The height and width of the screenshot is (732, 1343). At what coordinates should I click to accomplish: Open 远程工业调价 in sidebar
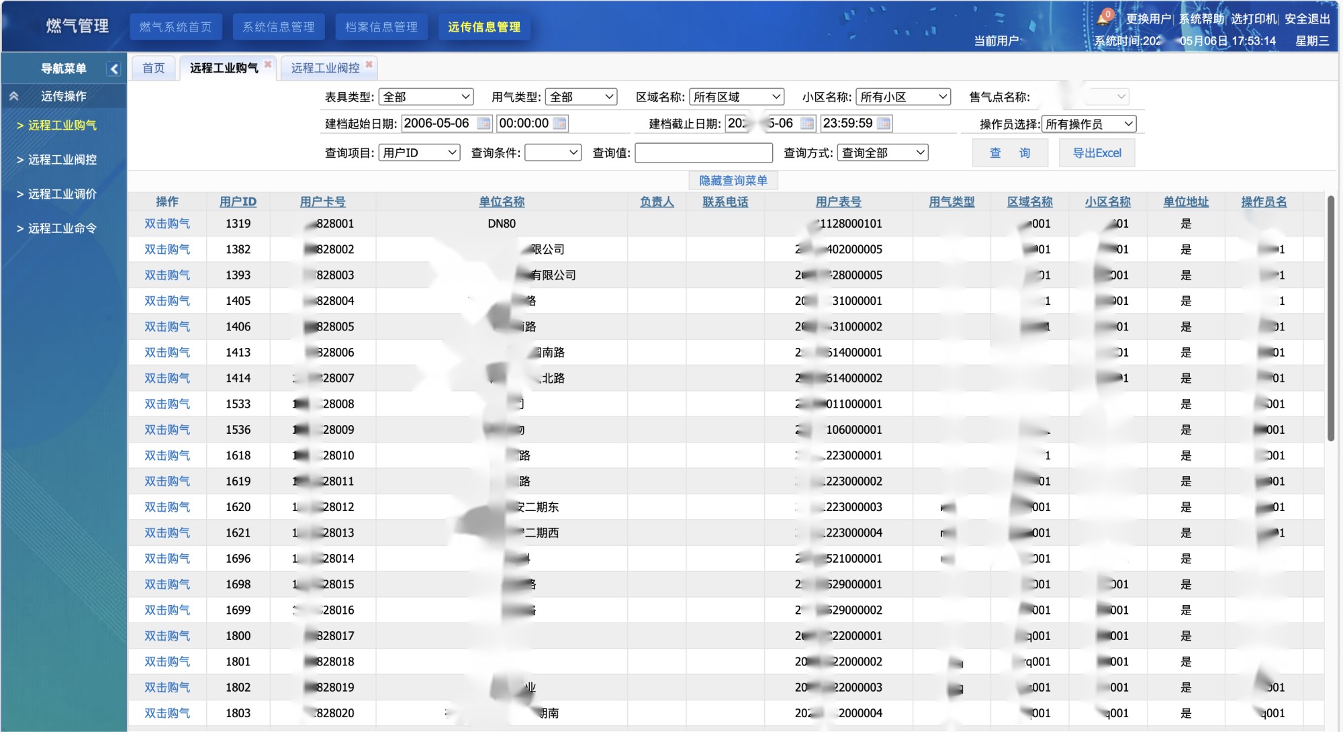pyautogui.click(x=62, y=194)
